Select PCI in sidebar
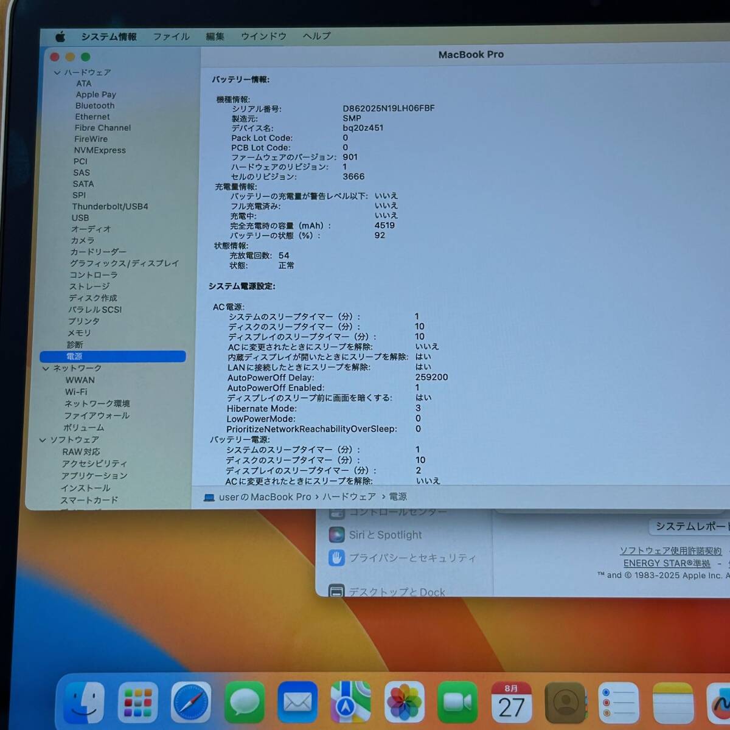This screenshot has height=730, width=730. pos(80,161)
